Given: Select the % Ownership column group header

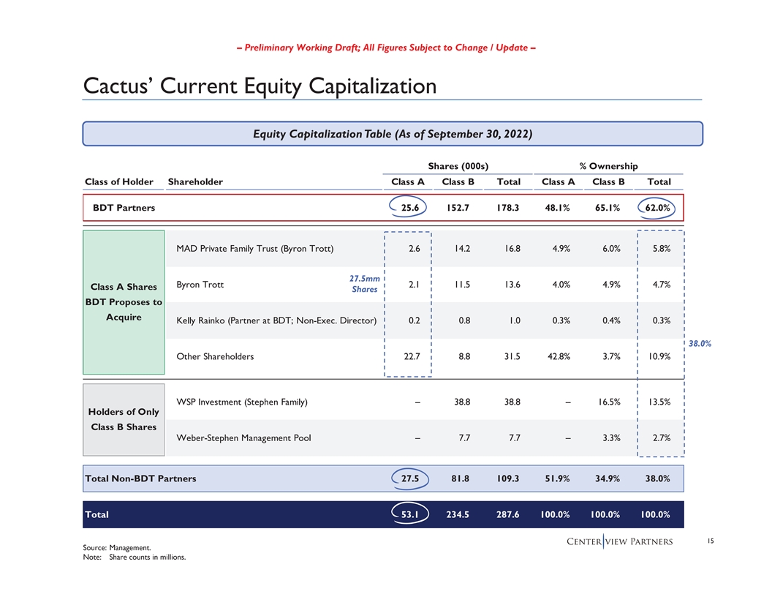Looking at the screenshot, I should (608, 166).
